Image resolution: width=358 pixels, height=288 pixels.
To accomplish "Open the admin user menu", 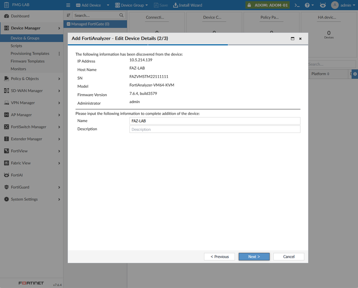I will pyautogui.click(x=343, y=5).
